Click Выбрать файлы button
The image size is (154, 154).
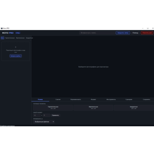tap(16, 56)
